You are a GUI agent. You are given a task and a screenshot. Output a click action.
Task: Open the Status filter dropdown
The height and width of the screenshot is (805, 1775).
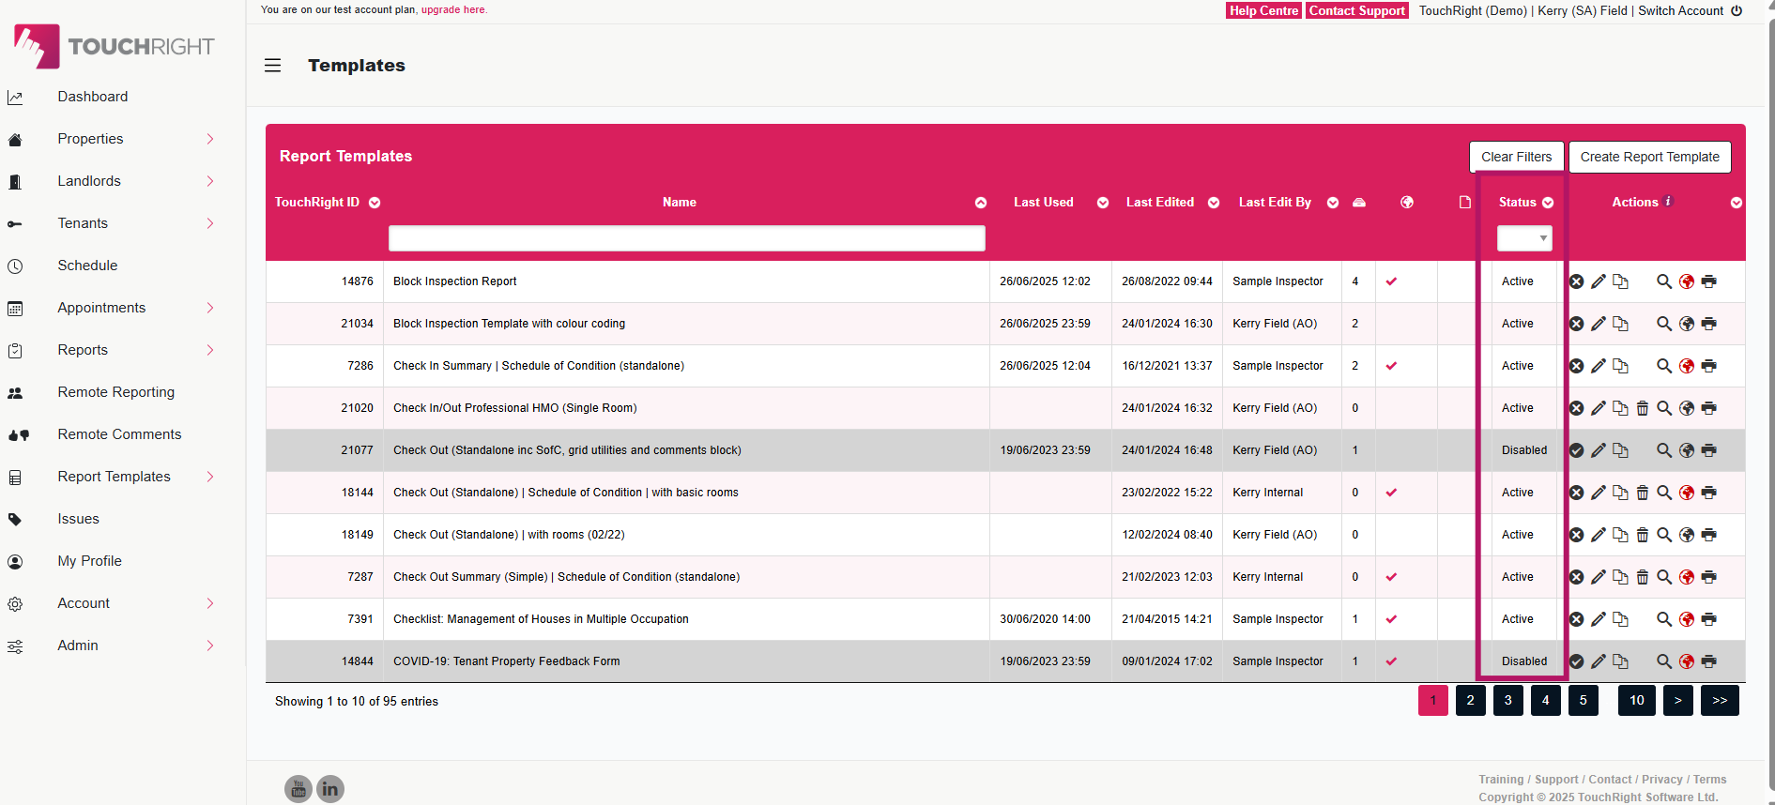tap(1523, 238)
